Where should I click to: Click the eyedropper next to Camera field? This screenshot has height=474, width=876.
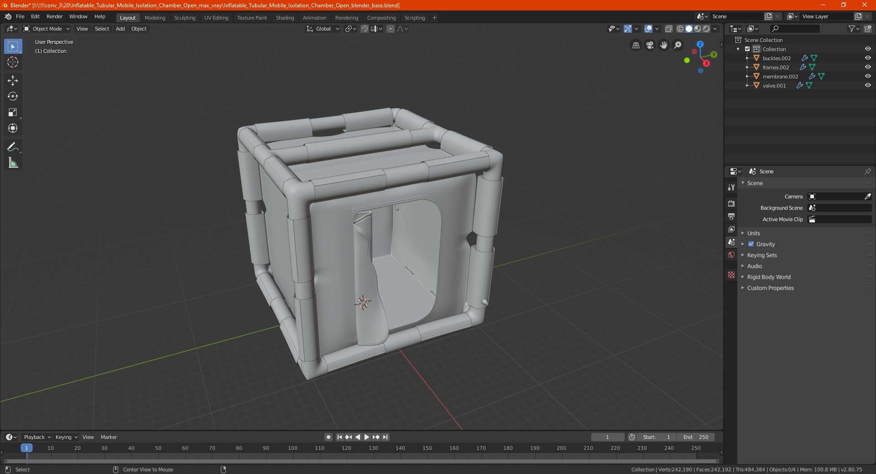(867, 196)
